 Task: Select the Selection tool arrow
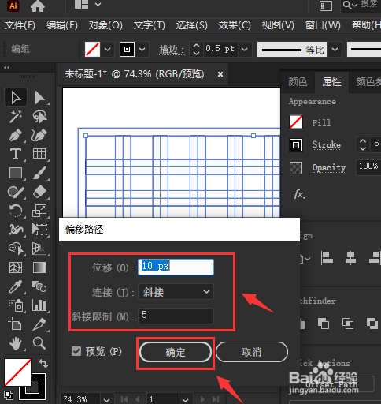[16, 97]
